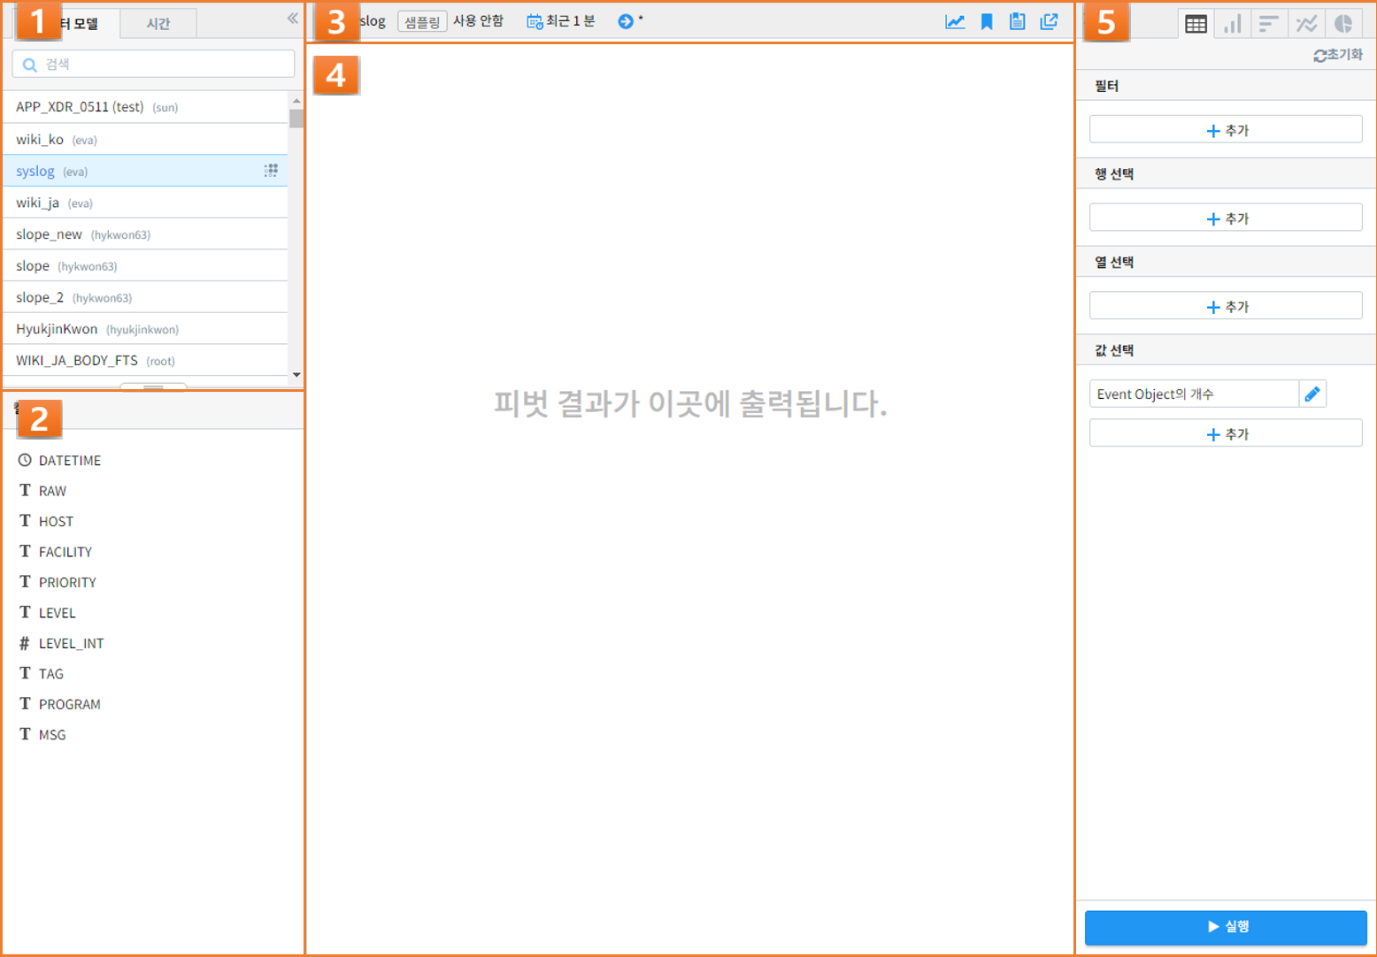This screenshot has height=957, width=1377.
Task: Click the Event Object의 개수 value box
Action: [x=1194, y=394]
